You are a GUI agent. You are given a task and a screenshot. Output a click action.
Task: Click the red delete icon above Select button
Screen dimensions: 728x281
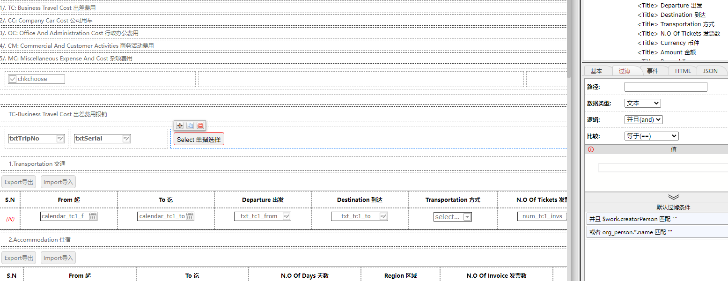(200, 126)
